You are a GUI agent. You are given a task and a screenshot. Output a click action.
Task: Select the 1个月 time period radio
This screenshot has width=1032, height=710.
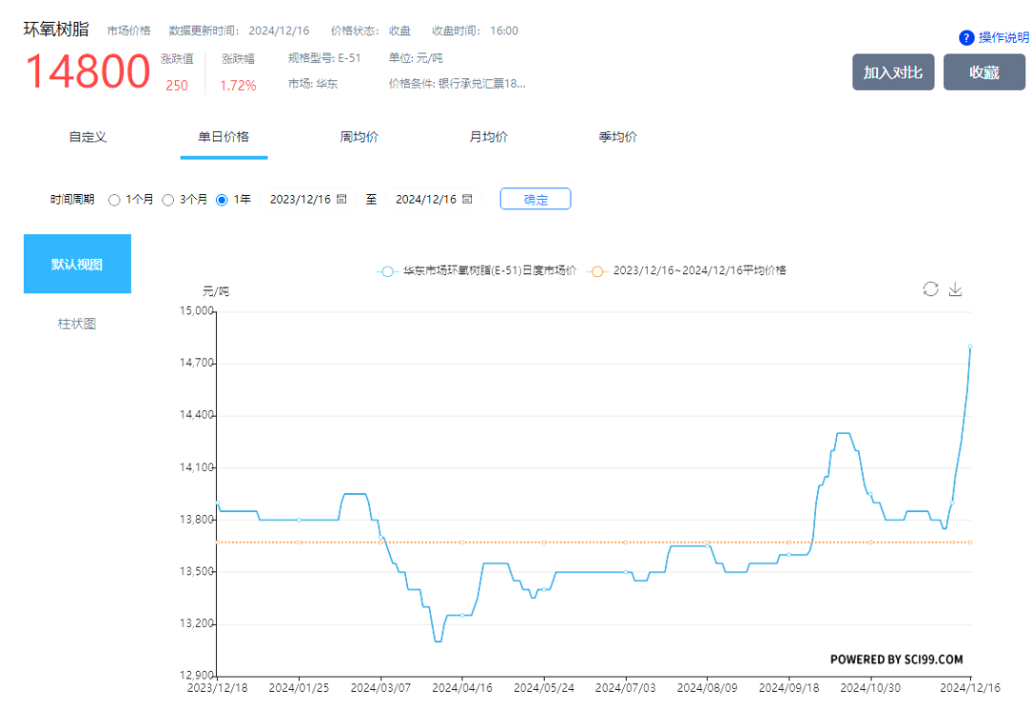tap(115, 200)
